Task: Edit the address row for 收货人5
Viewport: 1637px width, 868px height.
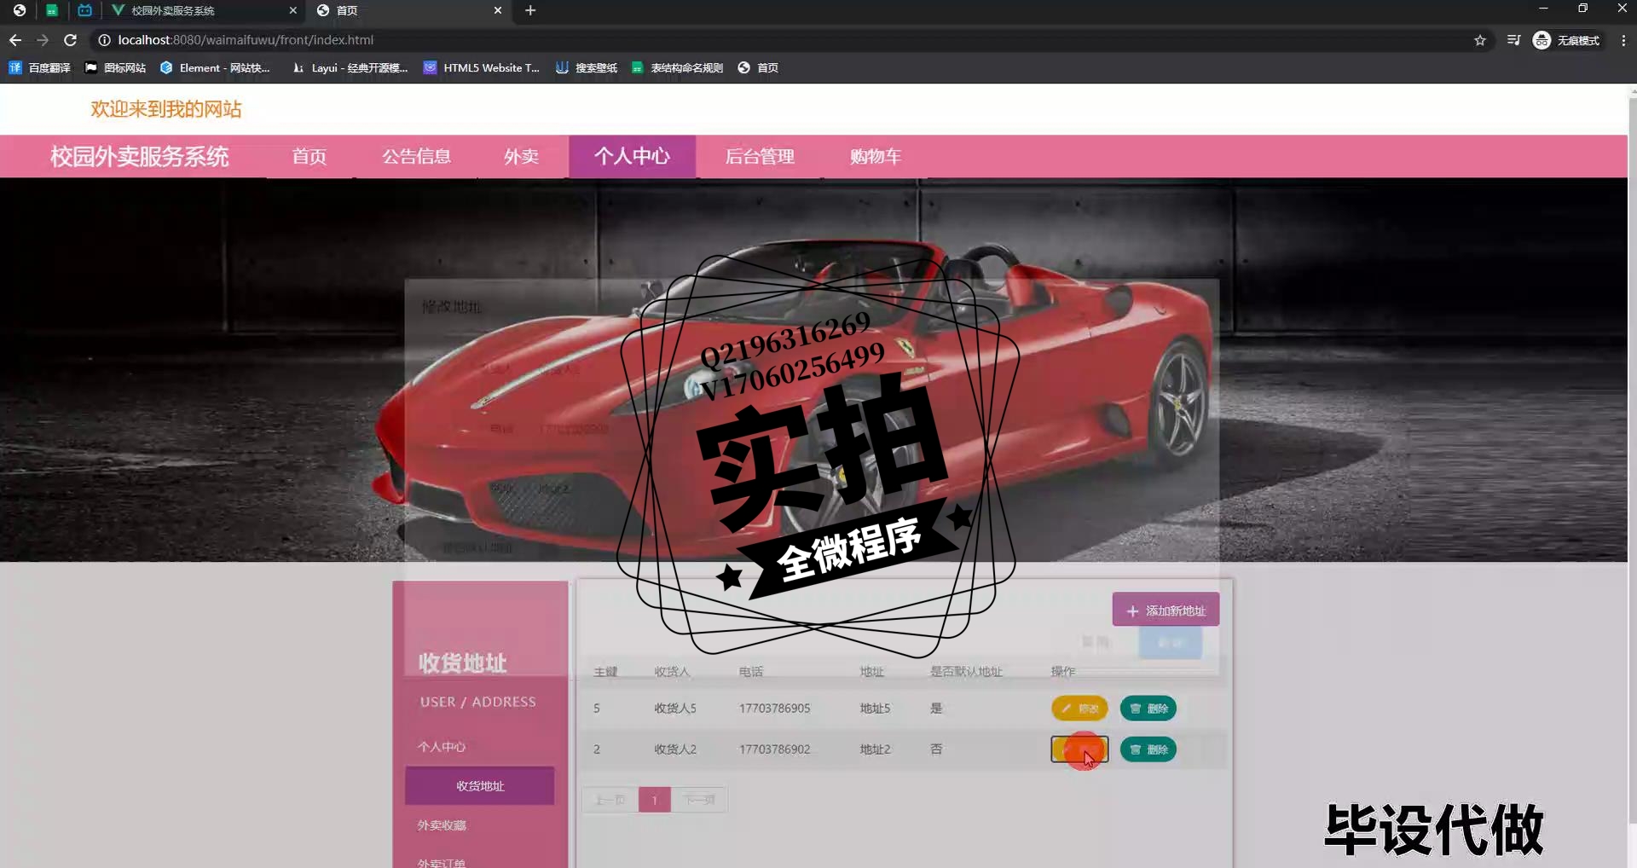Action: pos(1079,709)
